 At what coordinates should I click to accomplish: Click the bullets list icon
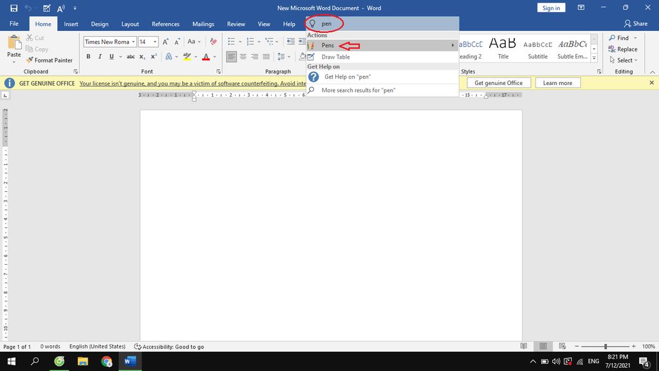231,41
